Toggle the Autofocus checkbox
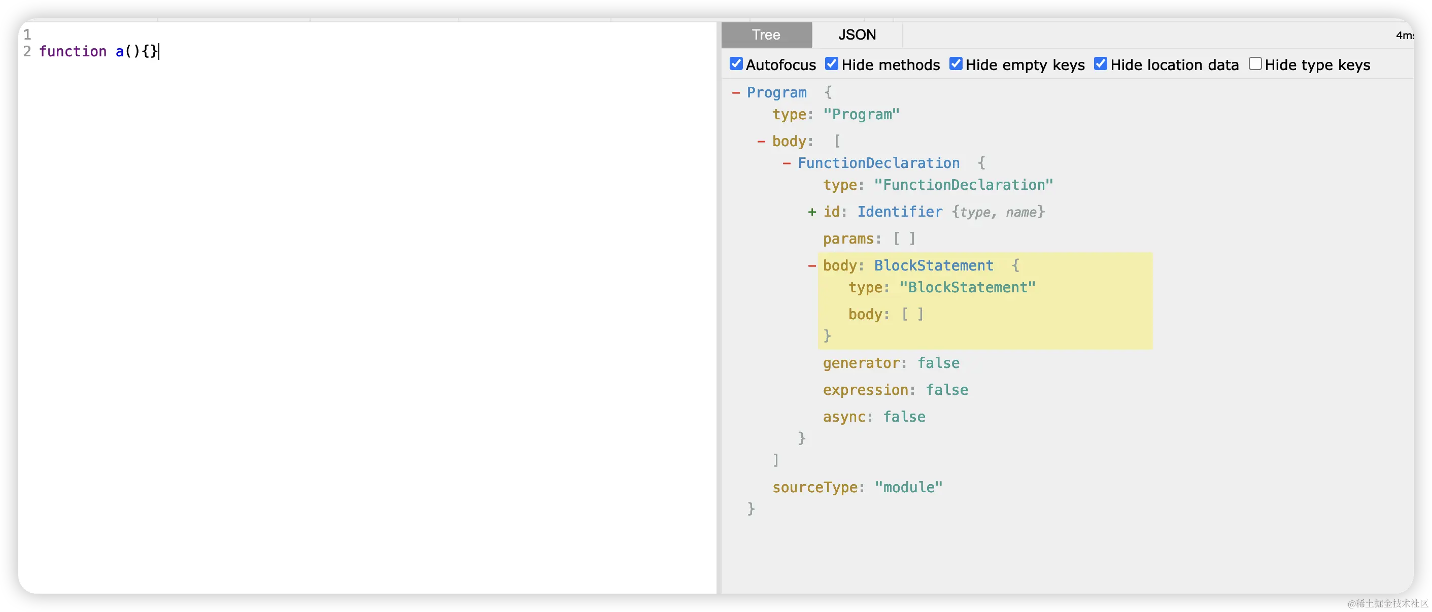This screenshot has height=612, width=1432. pyautogui.click(x=736, y=64)
